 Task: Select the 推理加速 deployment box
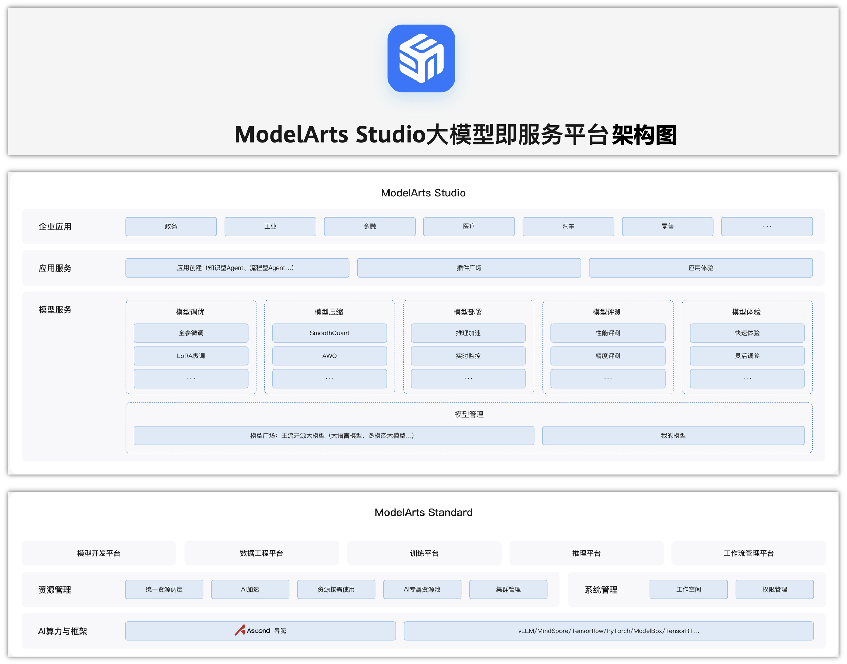click(468, 333)
